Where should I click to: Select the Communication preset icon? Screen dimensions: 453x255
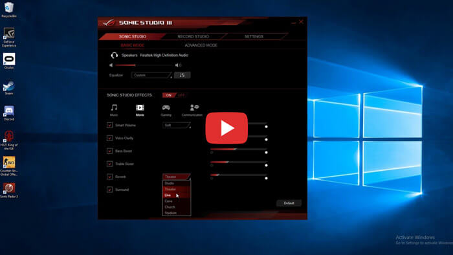click(x=194, y=107)
